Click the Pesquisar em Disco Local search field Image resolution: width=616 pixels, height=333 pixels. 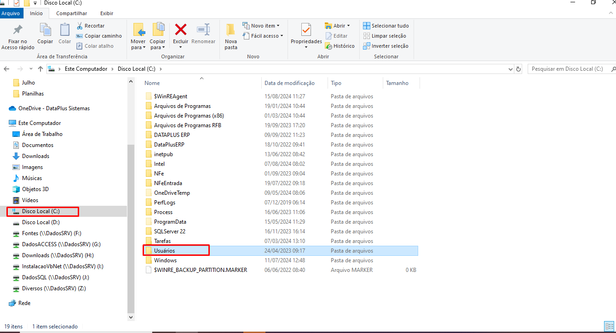pos(570,69)
